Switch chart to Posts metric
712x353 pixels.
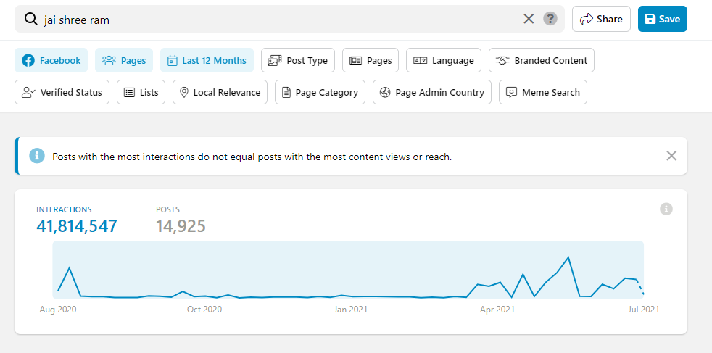point(181,220)
